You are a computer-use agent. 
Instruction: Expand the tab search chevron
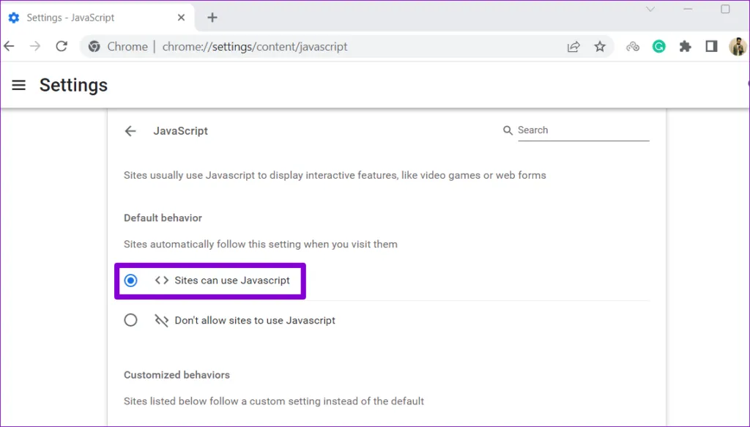tap(650, 10)
